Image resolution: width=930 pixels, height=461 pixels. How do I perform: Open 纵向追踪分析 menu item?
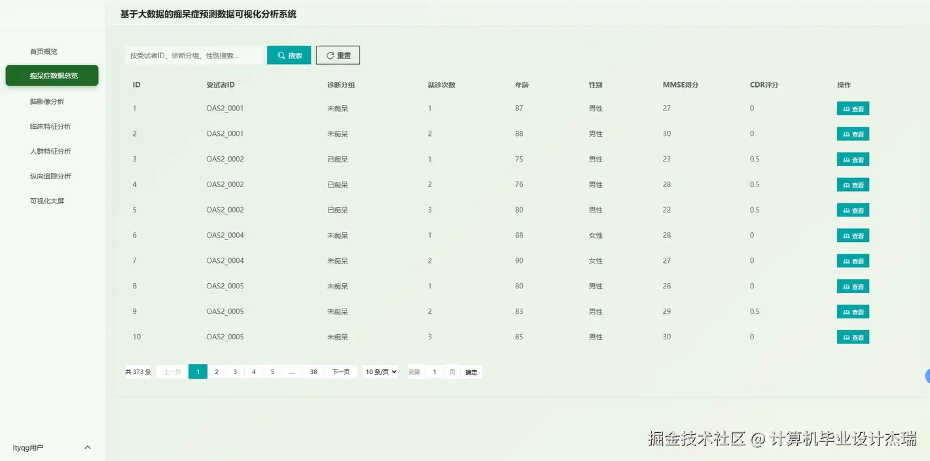pyautogui.click(x=50, y=176)
